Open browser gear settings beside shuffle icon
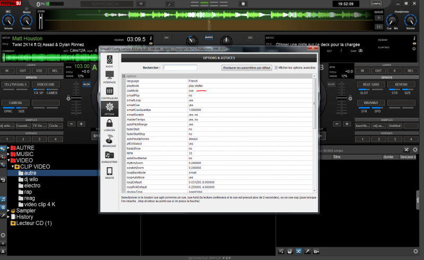Viewport: 424px width, 260px height. [415, 150]
